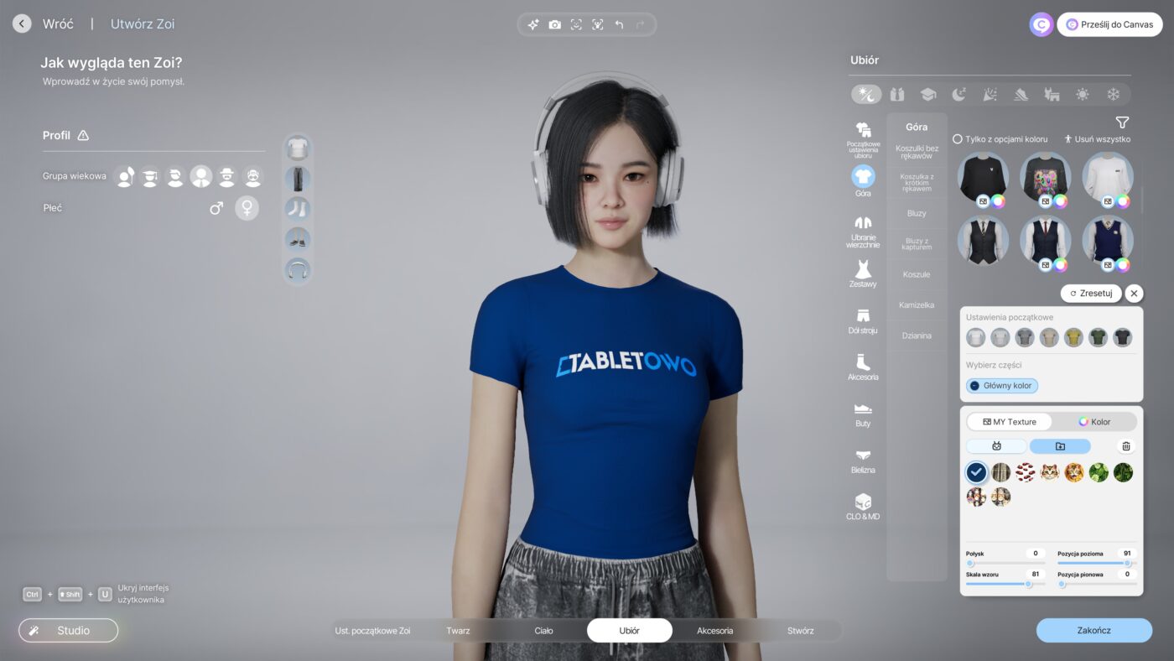Delete the texture with the trash icon
The width and height of the screenshot is (1174, 661).
coord(1126,446)
